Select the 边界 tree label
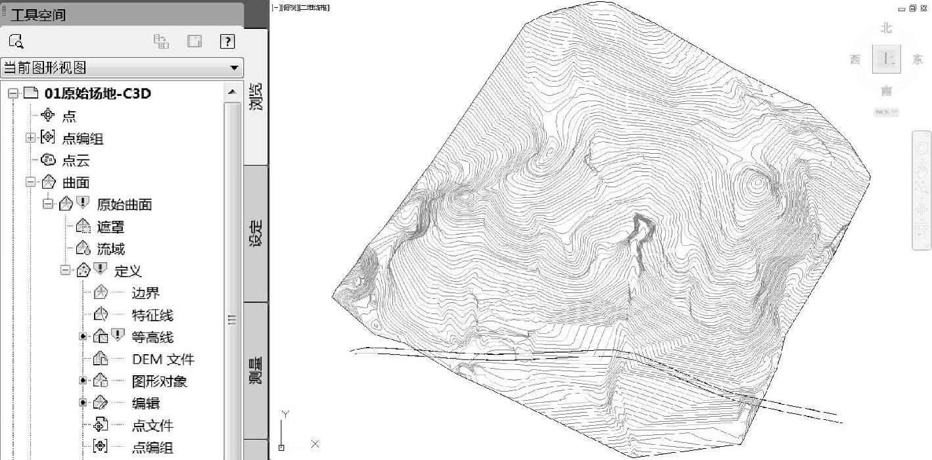The width and height of the screenshot is (932, 460). pos(146,293)
